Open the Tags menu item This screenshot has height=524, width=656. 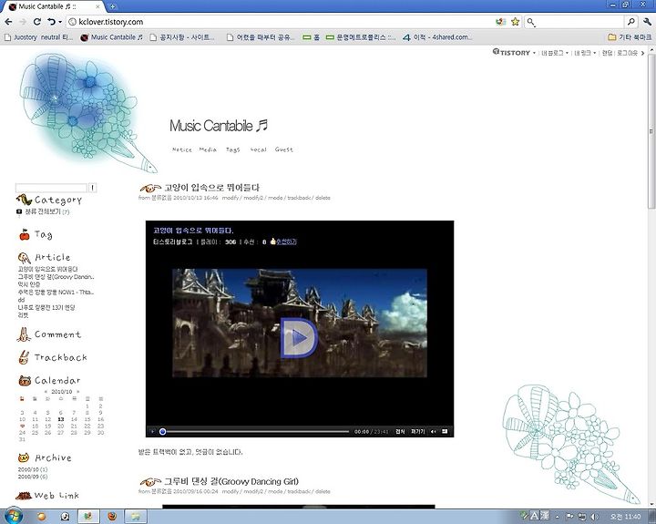[x=233, y=149]
